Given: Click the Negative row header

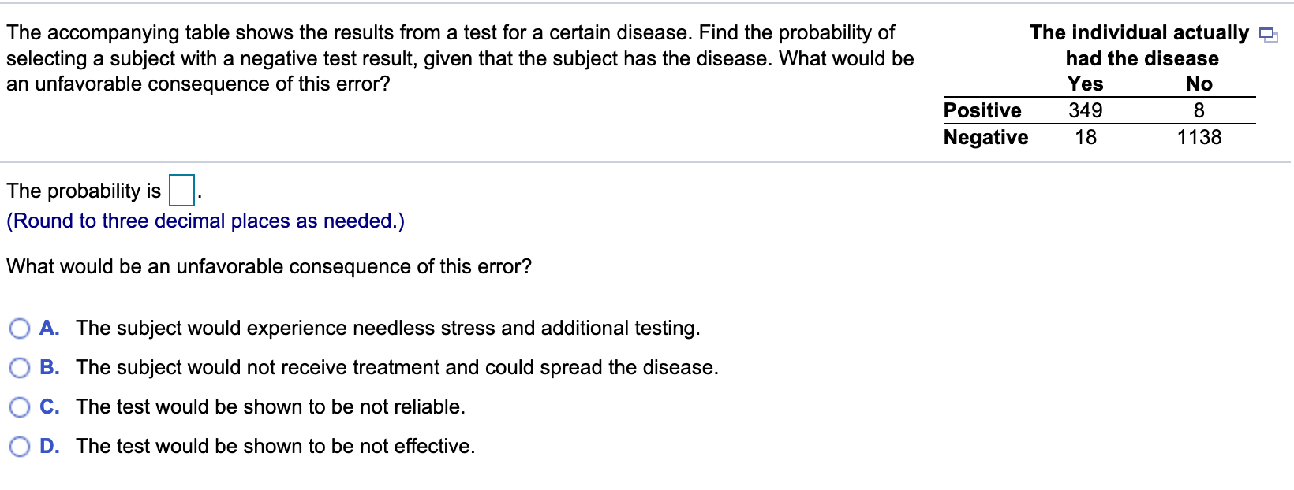Looking at the screenshot, I should (x=986, y=137).
